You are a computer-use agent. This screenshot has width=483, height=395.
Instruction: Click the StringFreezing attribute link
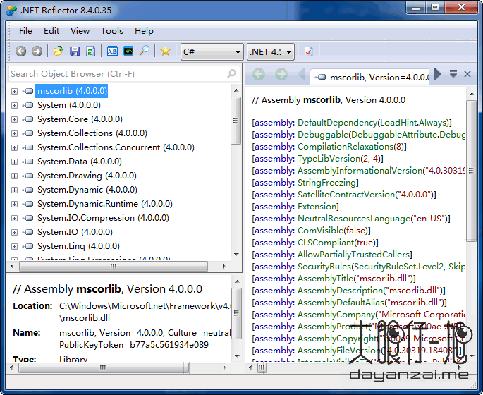[x=326, y=183]
